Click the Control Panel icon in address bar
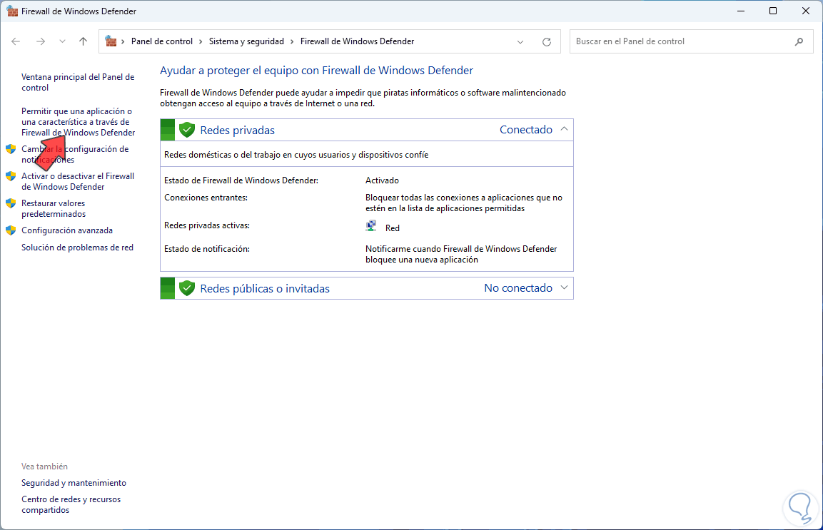This screenshot has height=530, width=823. point(111,41)
